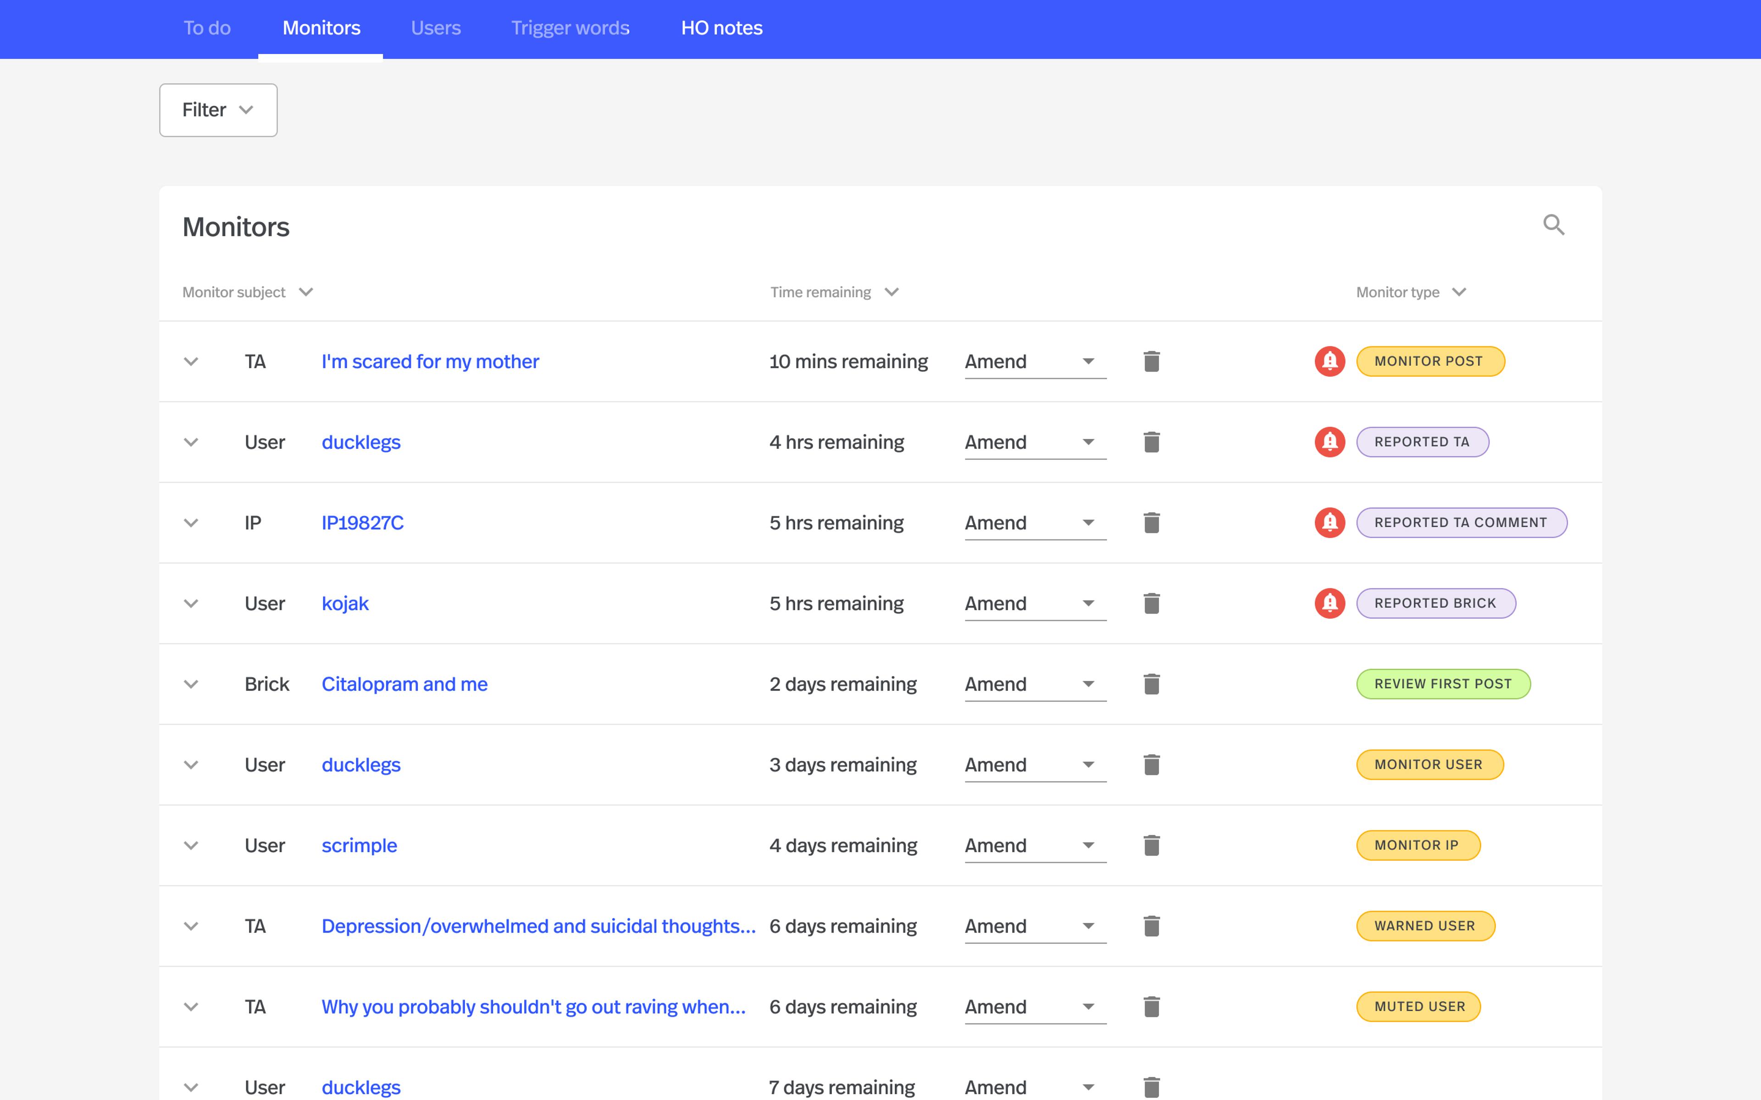Open the HO notes tab
Viewport: 1761px width, 1100px height.
click(x=721, y=28)
